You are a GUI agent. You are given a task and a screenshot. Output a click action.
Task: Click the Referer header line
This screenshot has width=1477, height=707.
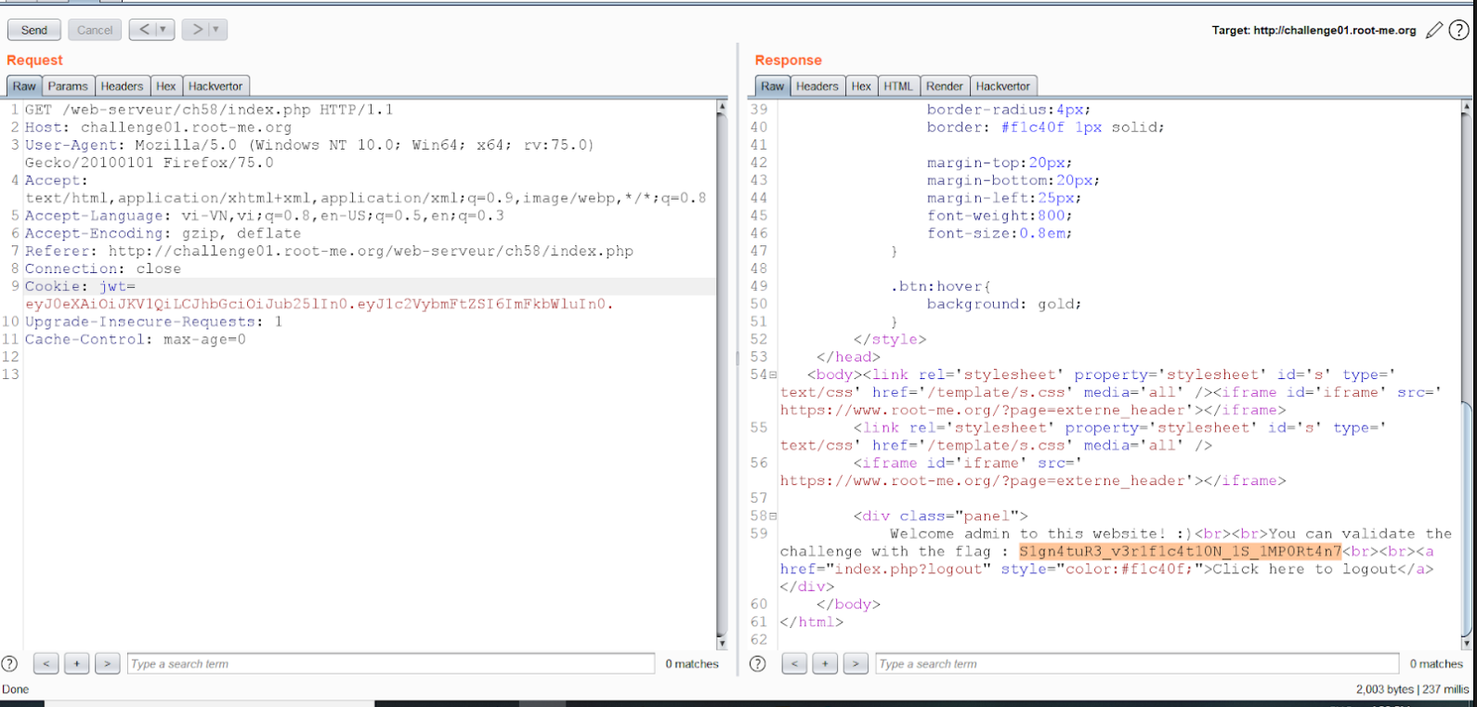[x=329, y=251]
